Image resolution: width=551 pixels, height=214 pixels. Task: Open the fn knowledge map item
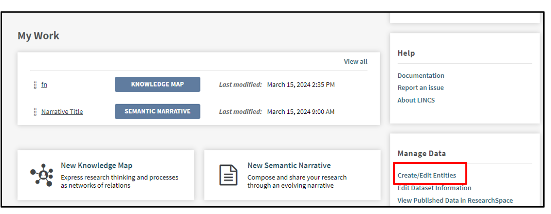44,85
